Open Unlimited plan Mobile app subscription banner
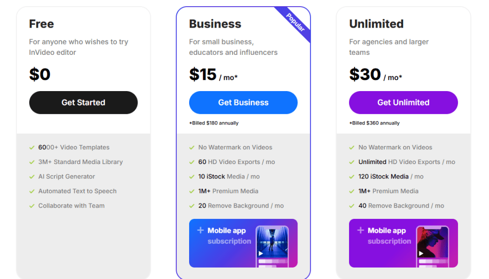Viewport: 489px width, 279px height. pyautogui.click(x=403, y=243)
